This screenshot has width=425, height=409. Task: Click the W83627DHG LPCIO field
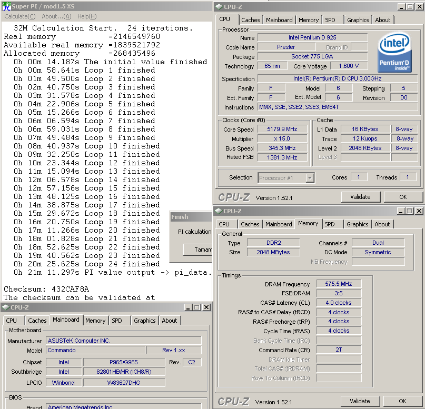pyautogui.click(x=124, y=383)
